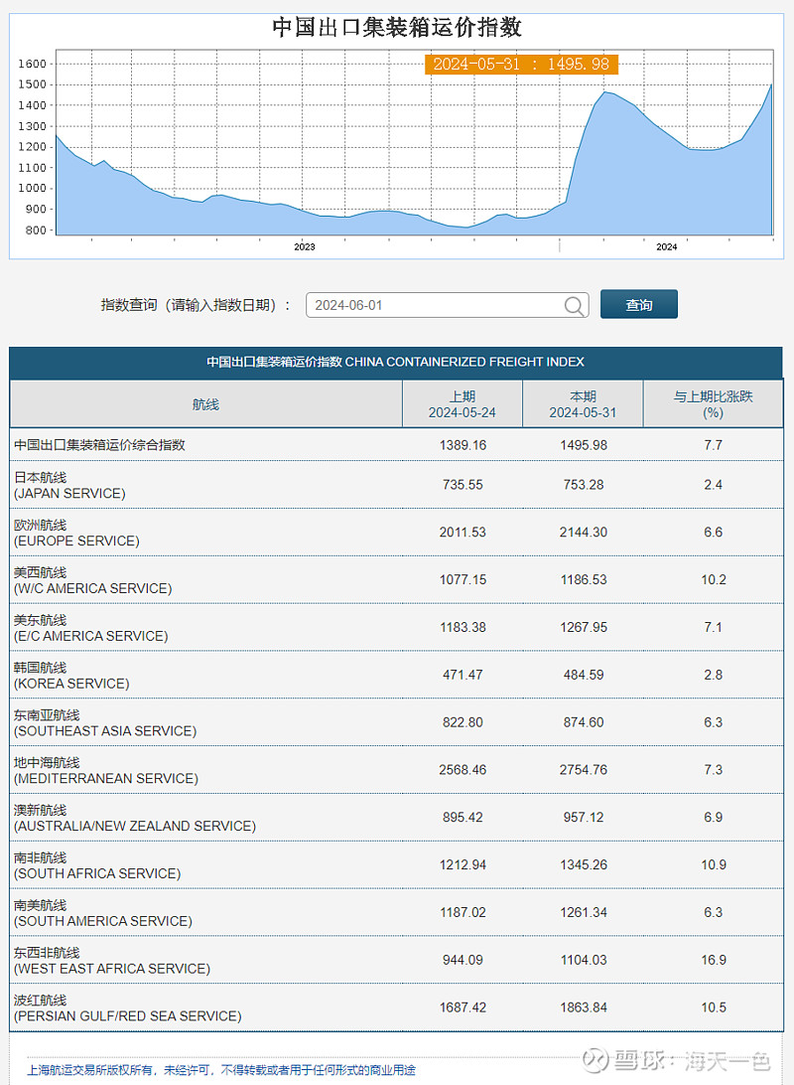
Task: Select the WEST EAST AFRICA SERVICE value 16.9
Action: pos(713,960)
